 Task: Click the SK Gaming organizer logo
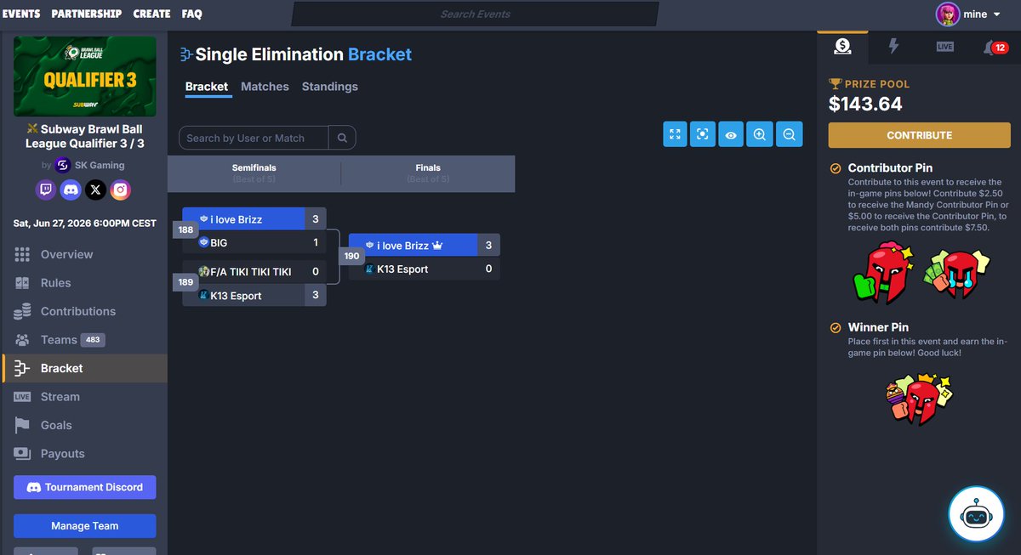coord(62,165)
